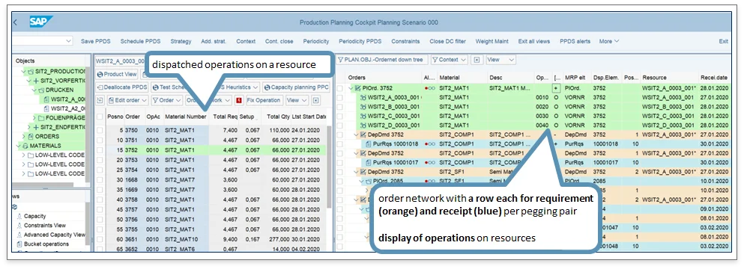The image size is (744, 269).
Task: Click the icon left of Edit order
Action: [100, 100]
